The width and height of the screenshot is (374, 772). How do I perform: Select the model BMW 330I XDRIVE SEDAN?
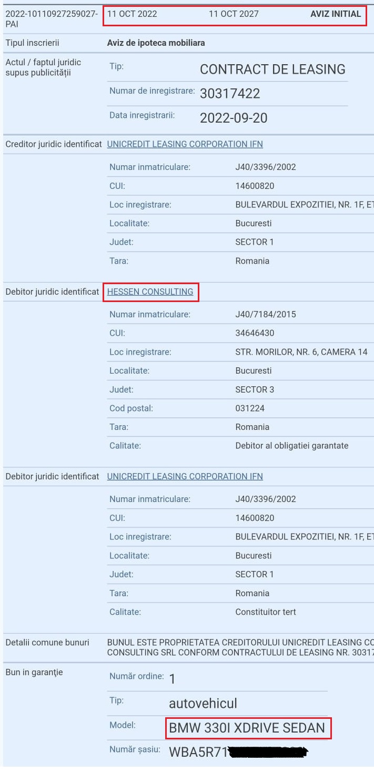point(247,729)
